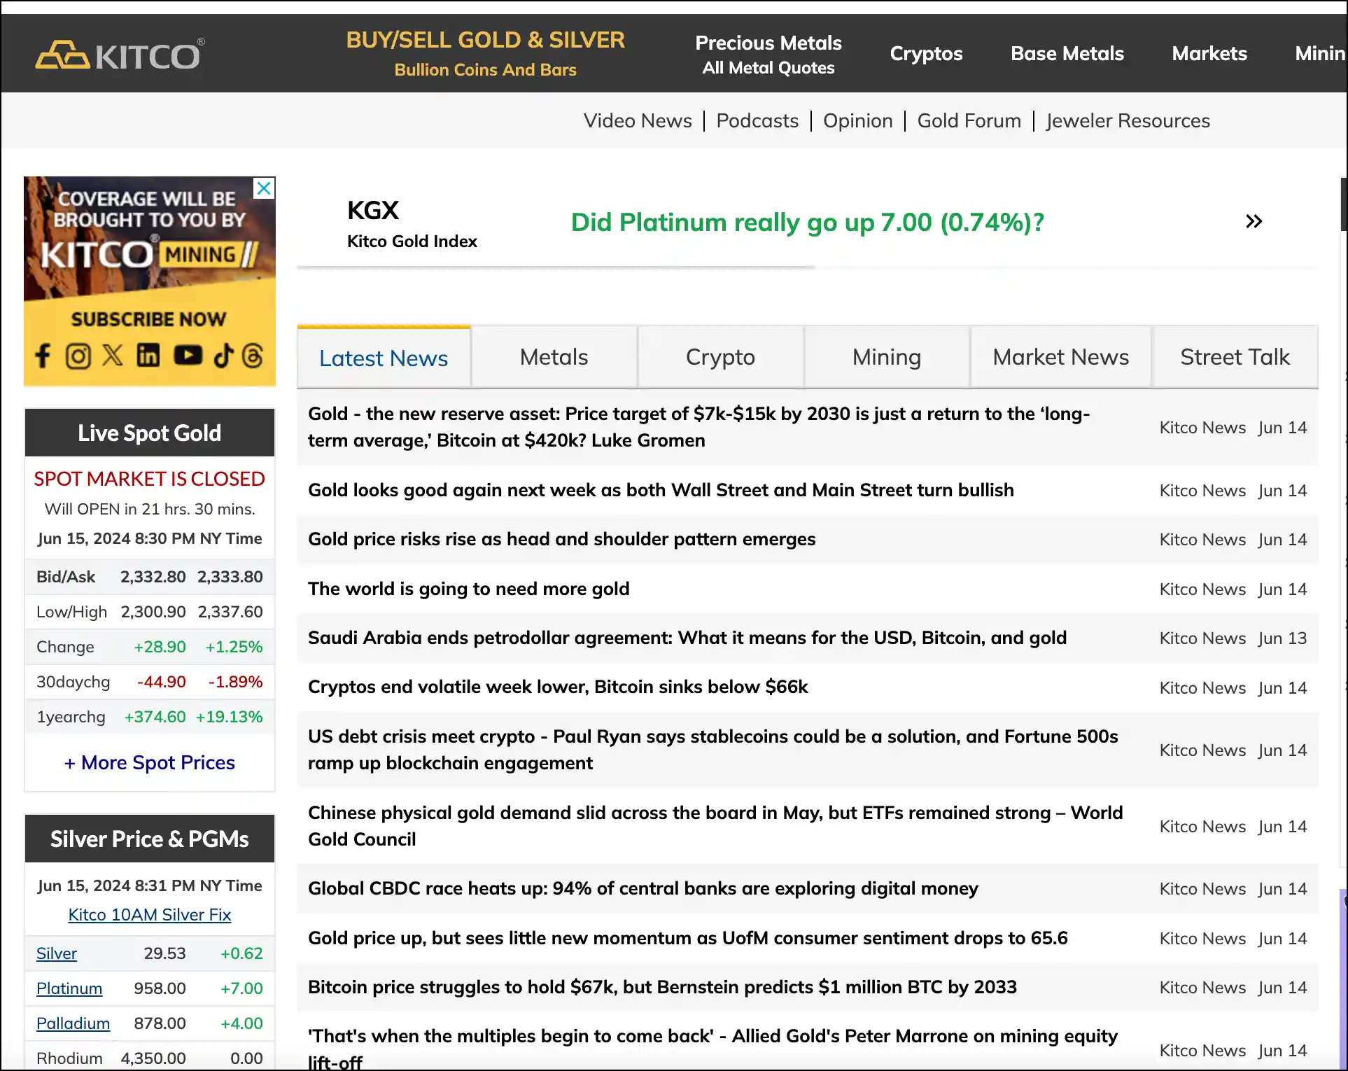Open Global CBDC race article
The height and width of the screenshot is (1071, 1348).
[x=643, y=888]
